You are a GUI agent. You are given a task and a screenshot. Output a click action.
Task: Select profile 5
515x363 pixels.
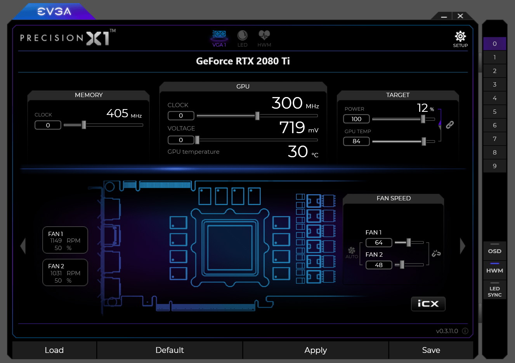494,111
